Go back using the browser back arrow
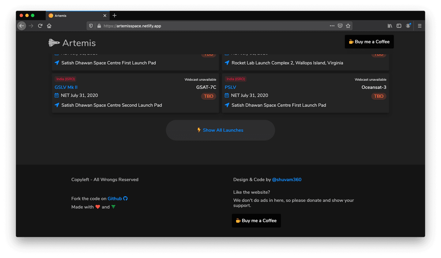 [21, 26]
